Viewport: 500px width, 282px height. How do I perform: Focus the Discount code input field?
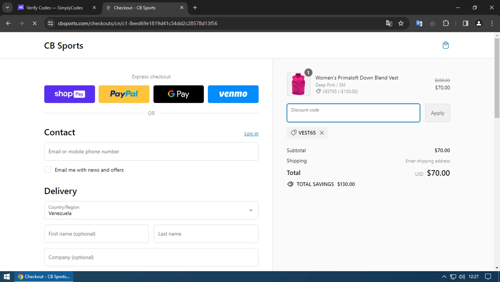tap(353, 113)
